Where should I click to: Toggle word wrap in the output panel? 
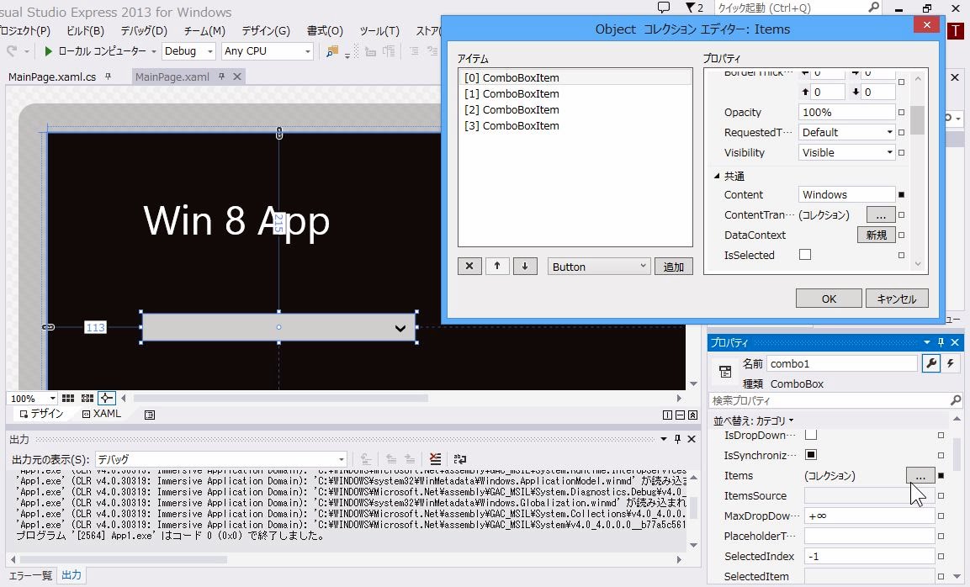[x=460, y=459]
